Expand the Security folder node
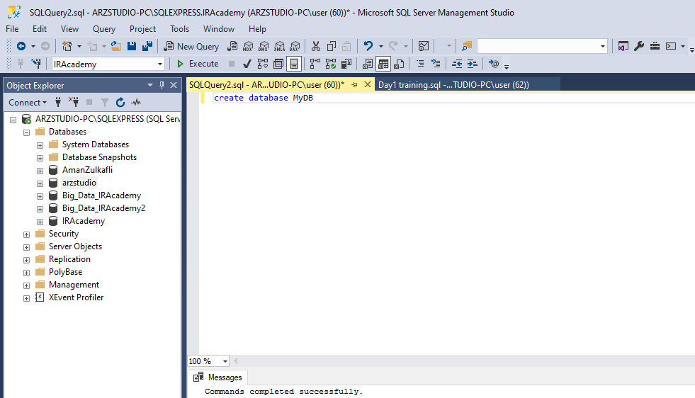This screenshot has height=398, width=695. pyautogui.click(x=27, y=234)
